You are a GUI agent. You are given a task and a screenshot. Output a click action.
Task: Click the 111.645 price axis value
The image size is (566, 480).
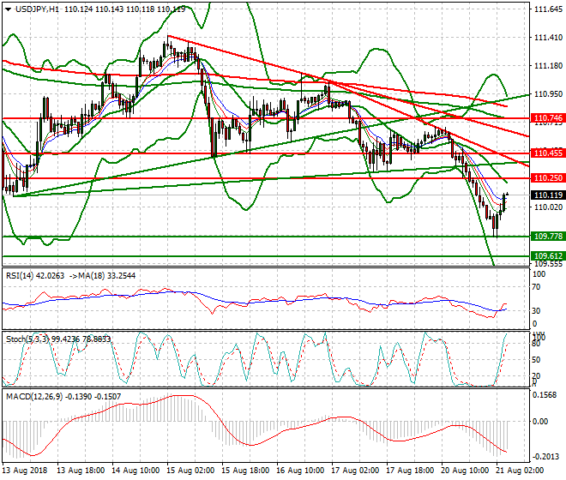point(548,9)
